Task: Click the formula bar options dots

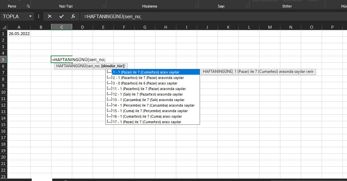Action: click(x=39, y=16)
